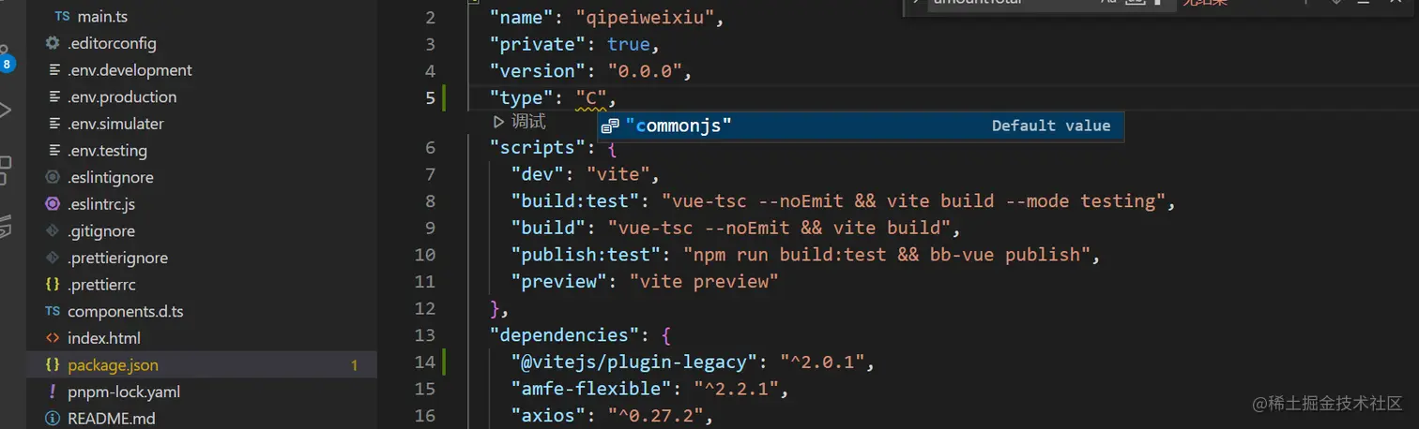Click the info icon beside README.md
Screen dimensions: 1419x429
coord(53,419)
